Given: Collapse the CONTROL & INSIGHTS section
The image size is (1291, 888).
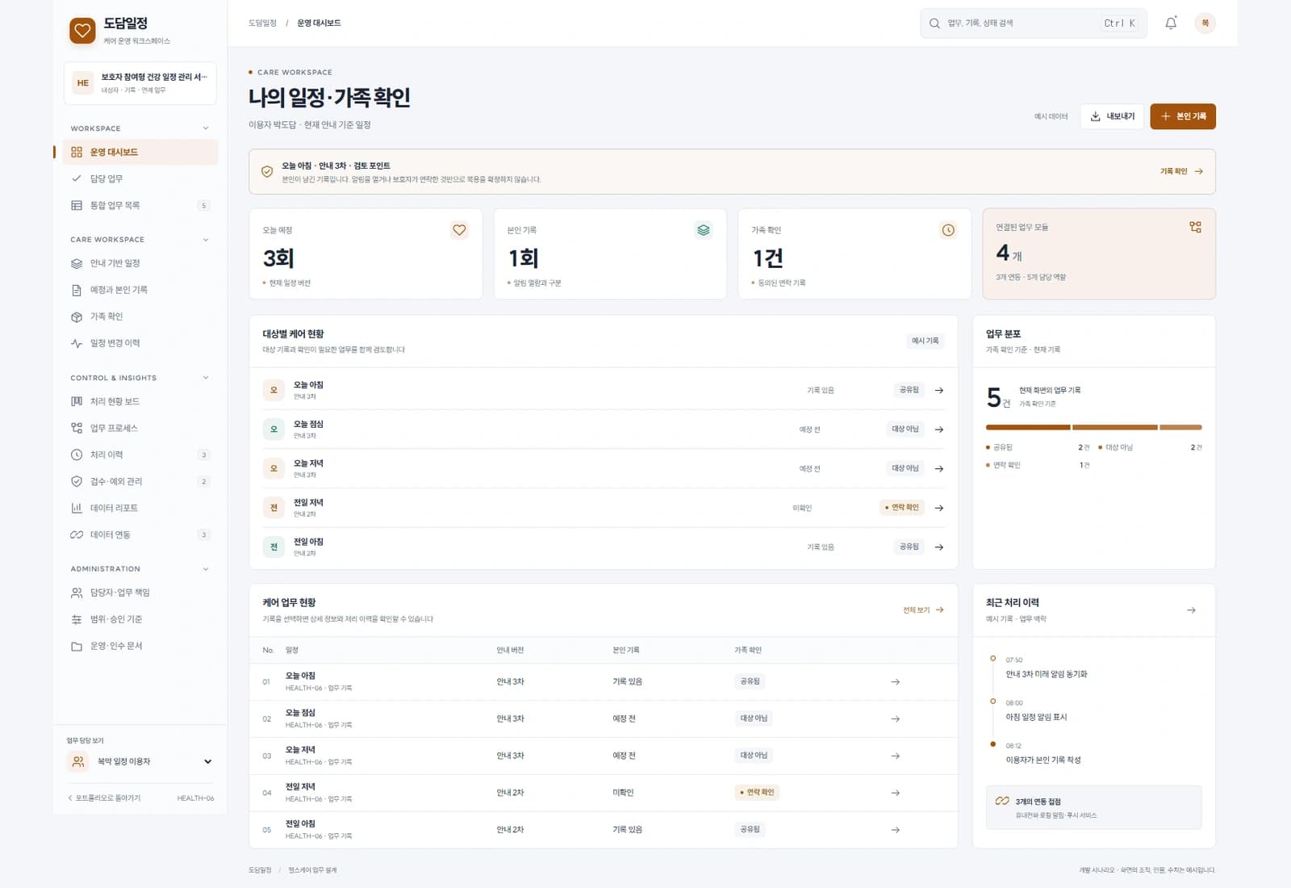Looking at the screenshot, I should [206, 378].
